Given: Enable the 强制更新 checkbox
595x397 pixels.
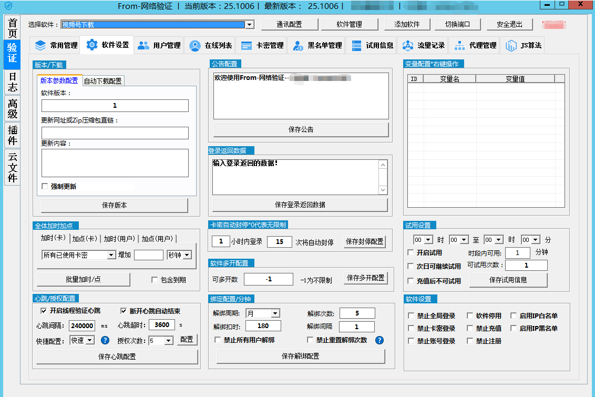Looking at the screenshot, I should coord(45,186).
